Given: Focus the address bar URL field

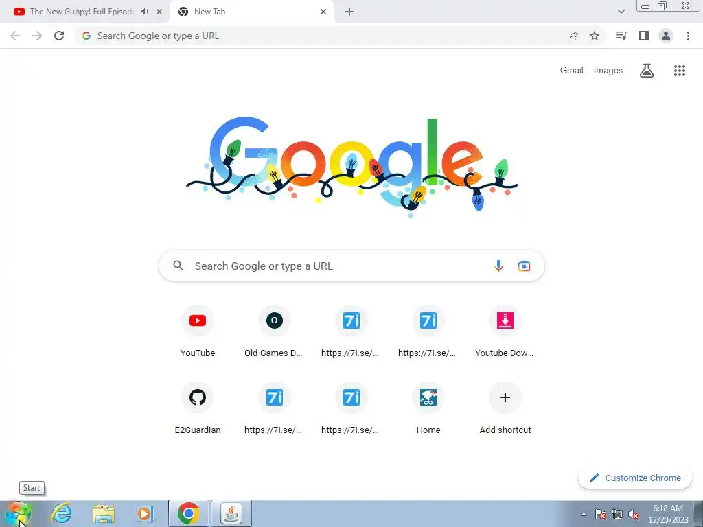Looking at the screenshot, I should [319, 36].
